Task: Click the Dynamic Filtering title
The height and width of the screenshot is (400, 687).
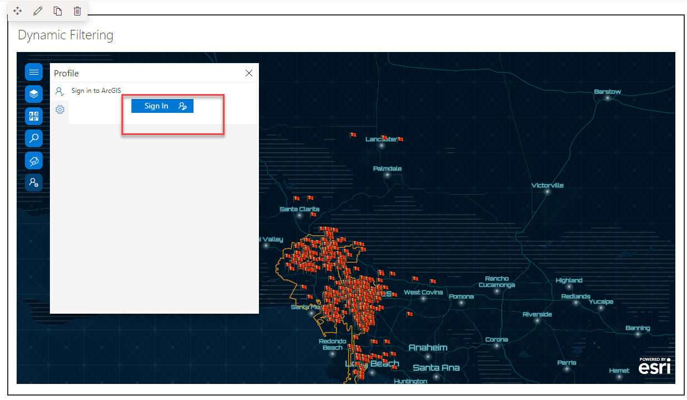Action: click(65, 35)
